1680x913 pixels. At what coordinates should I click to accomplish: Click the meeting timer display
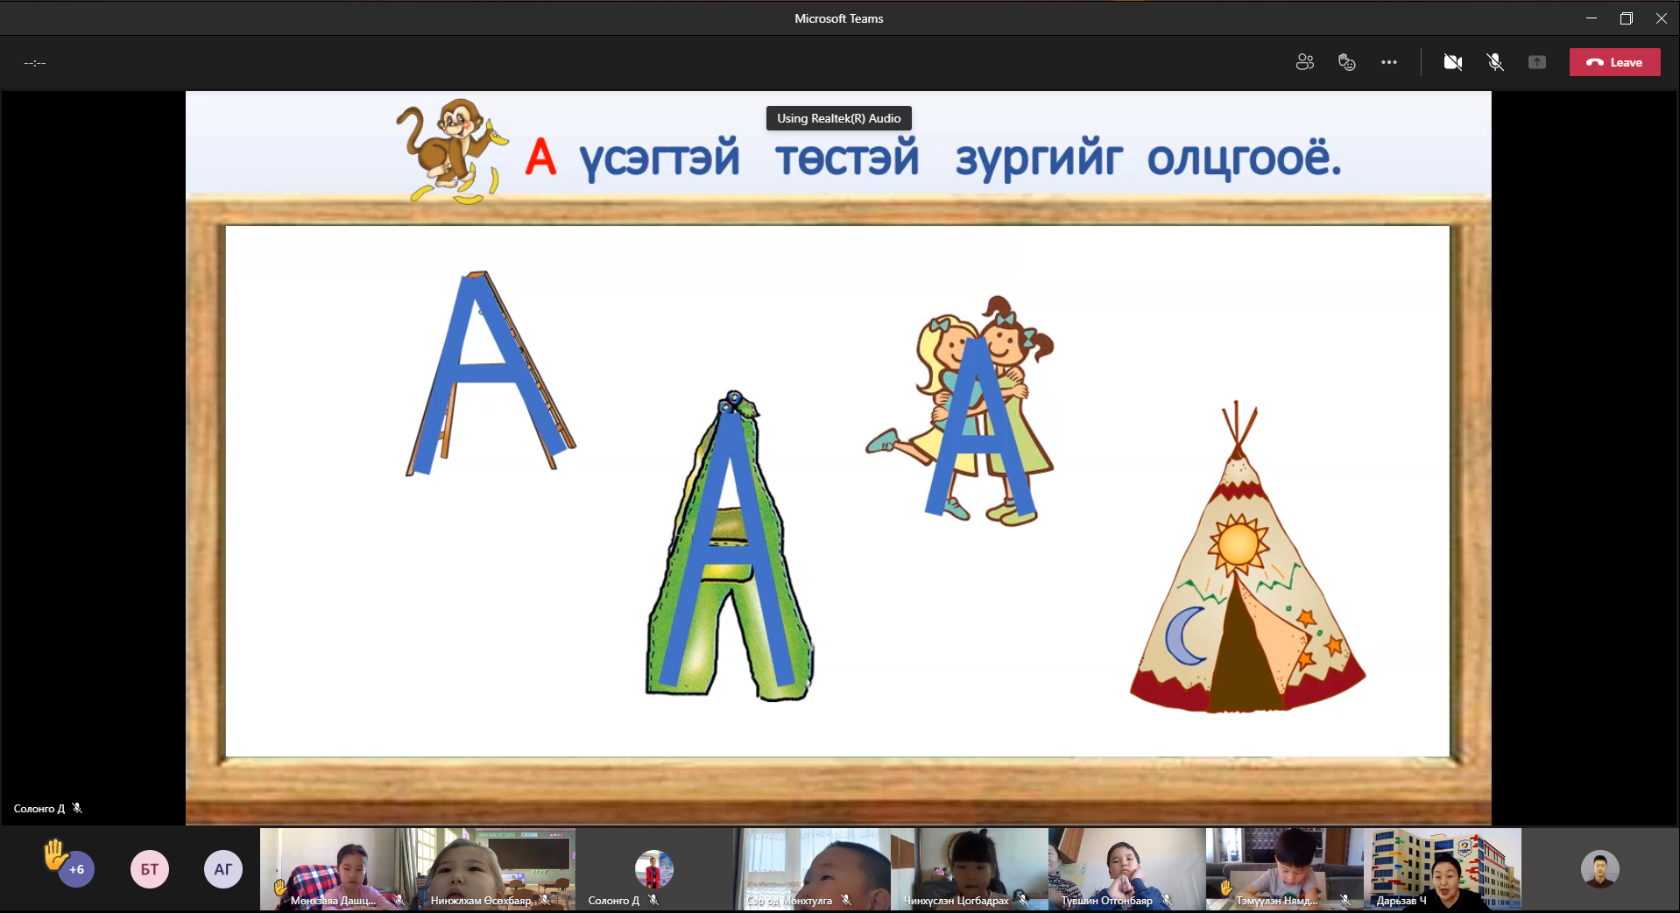tap(35, 63)
